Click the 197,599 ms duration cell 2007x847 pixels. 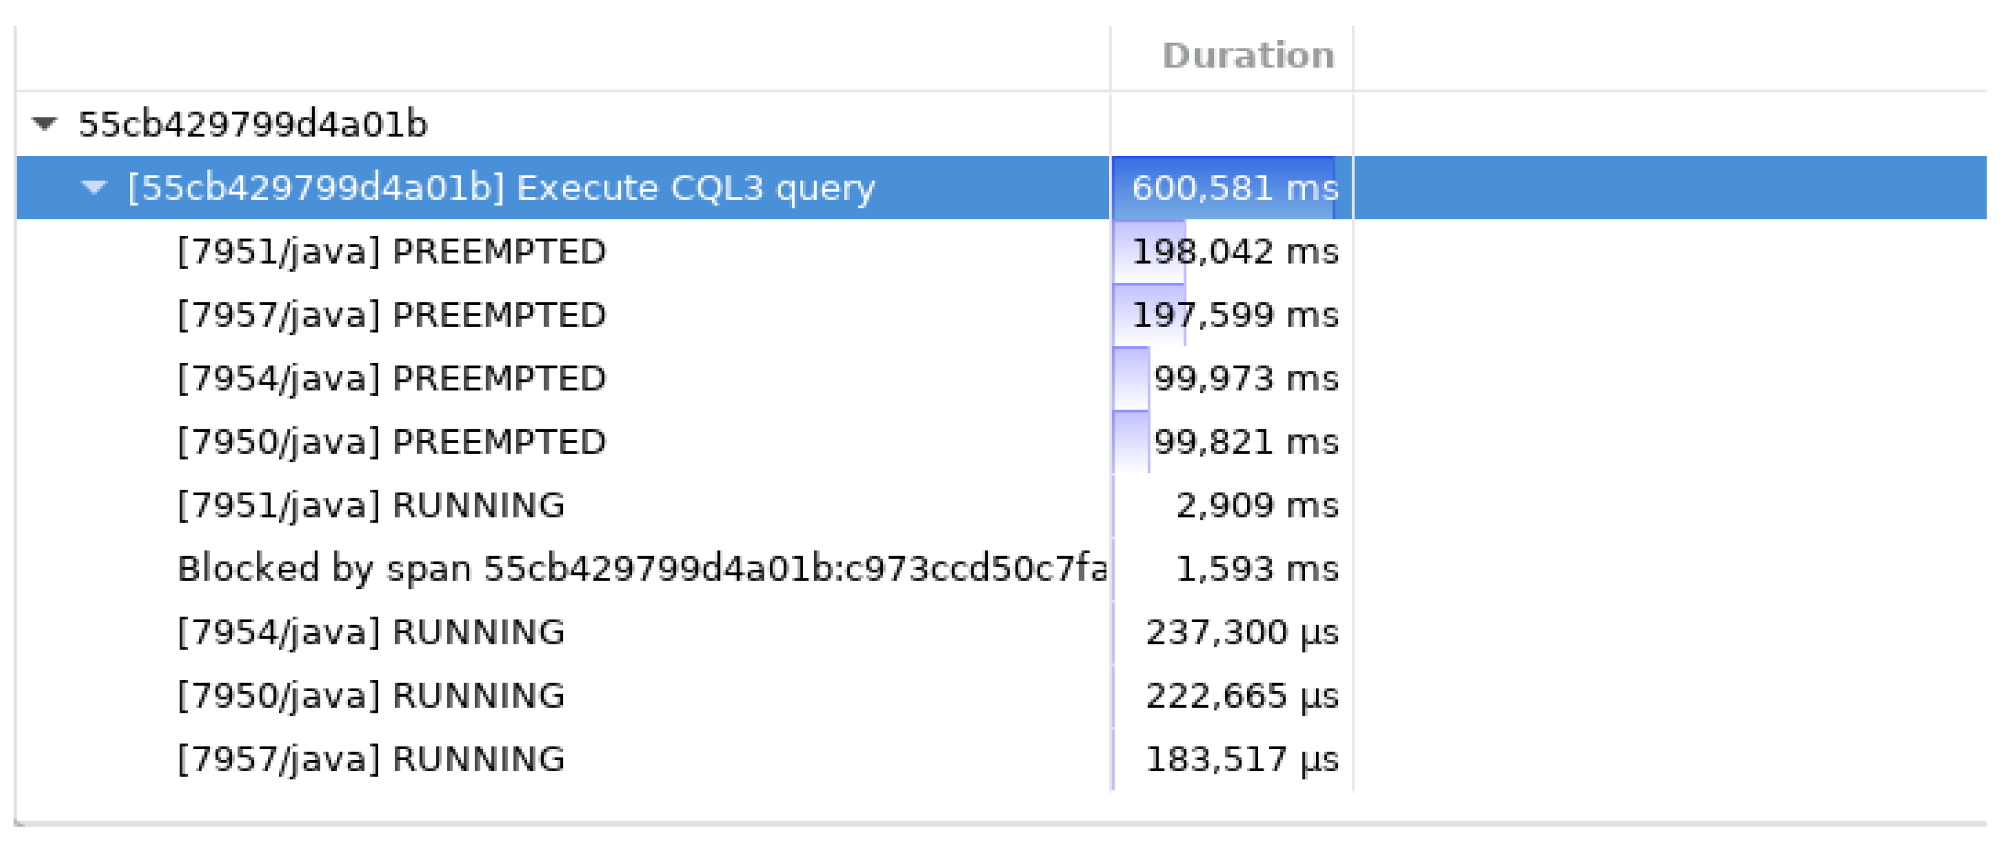(1234, 315)
